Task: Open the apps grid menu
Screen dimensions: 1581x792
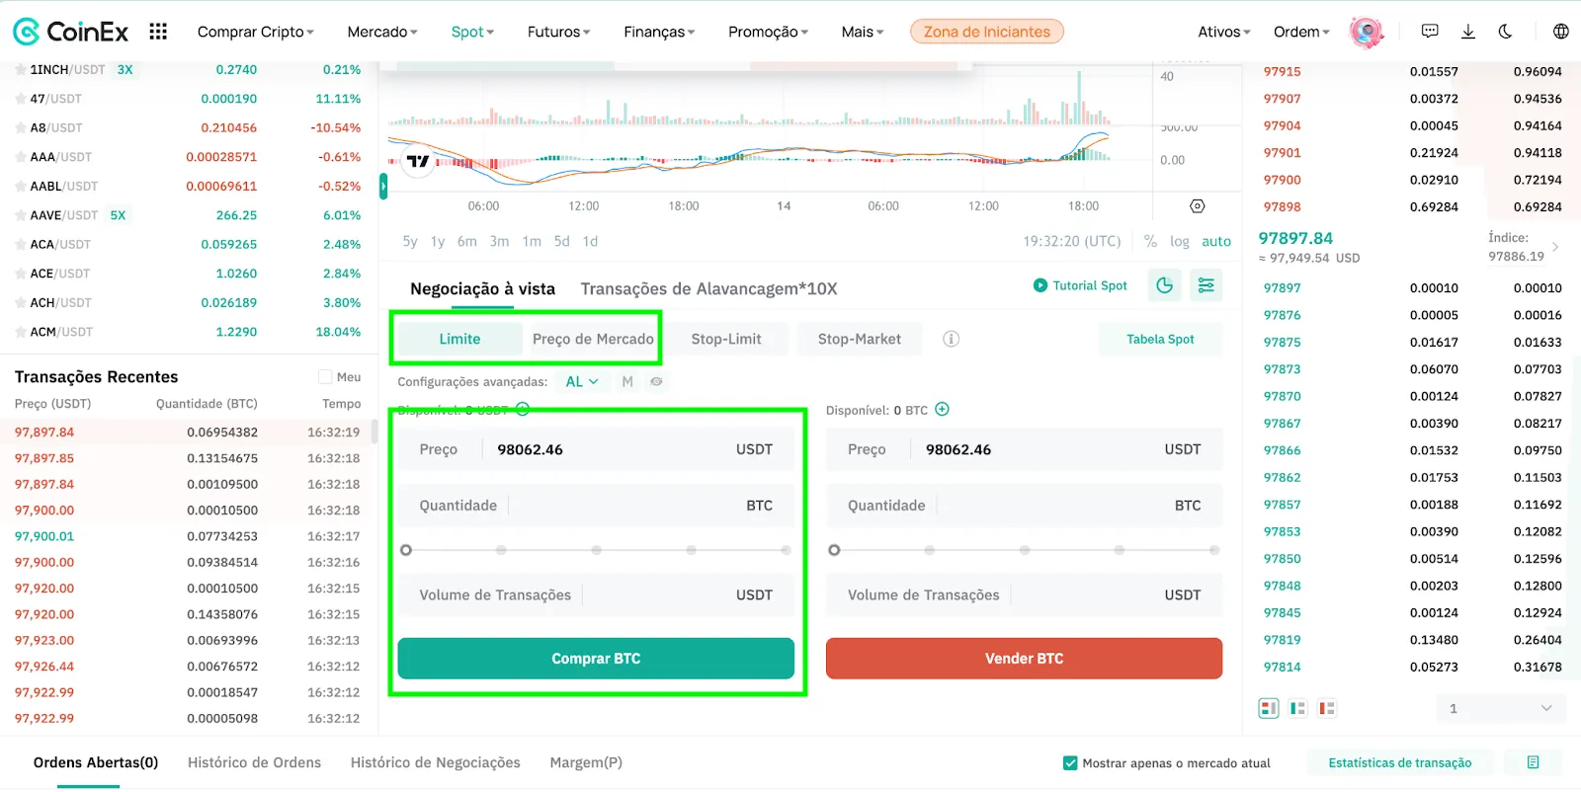Action: point(158,32)
